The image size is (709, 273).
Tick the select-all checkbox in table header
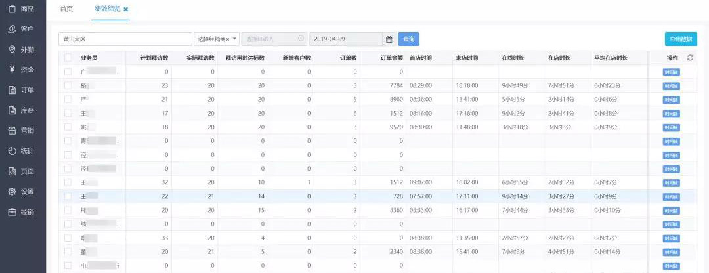68,58
